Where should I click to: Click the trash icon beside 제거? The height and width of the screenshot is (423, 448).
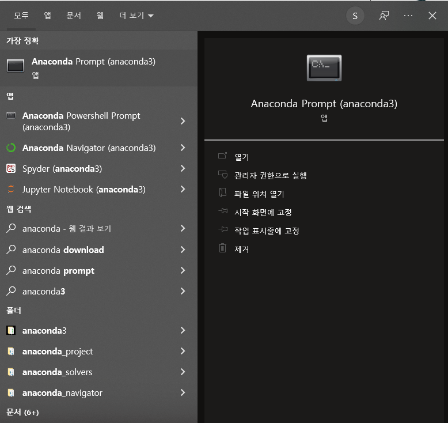(x=223, y=248)
